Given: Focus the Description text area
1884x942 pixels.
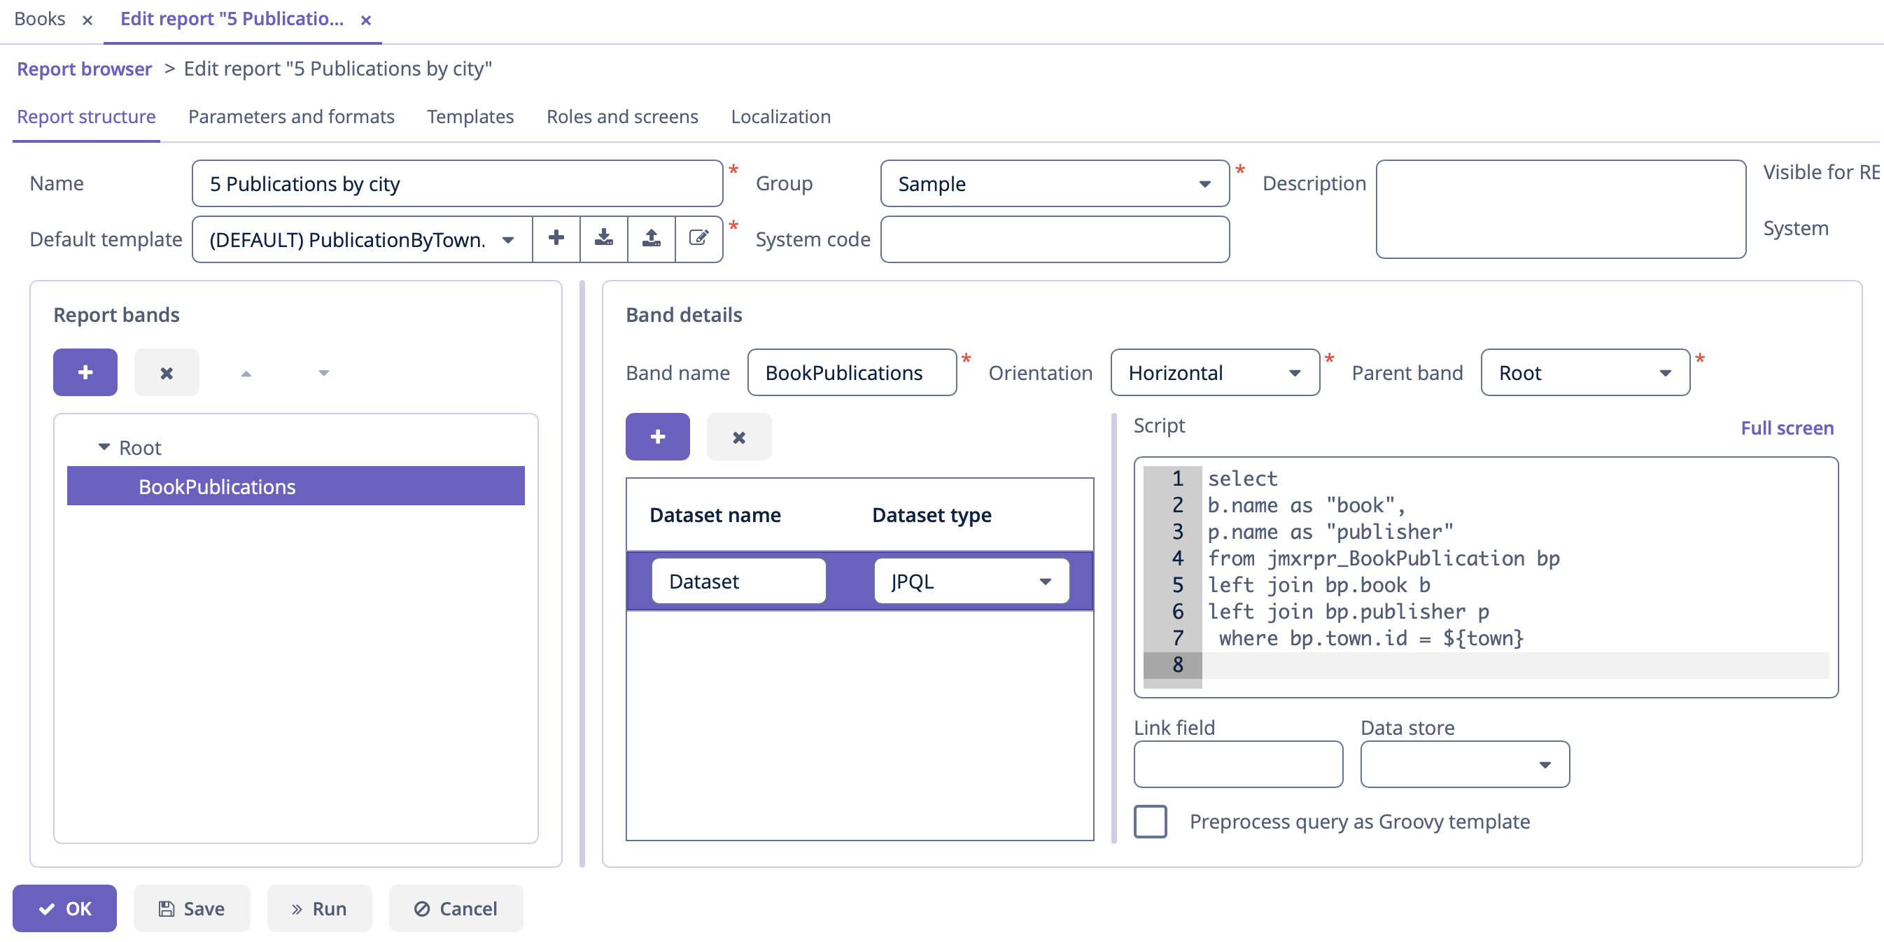Looking at the screenshot, I should click(x=1561, y=209).
